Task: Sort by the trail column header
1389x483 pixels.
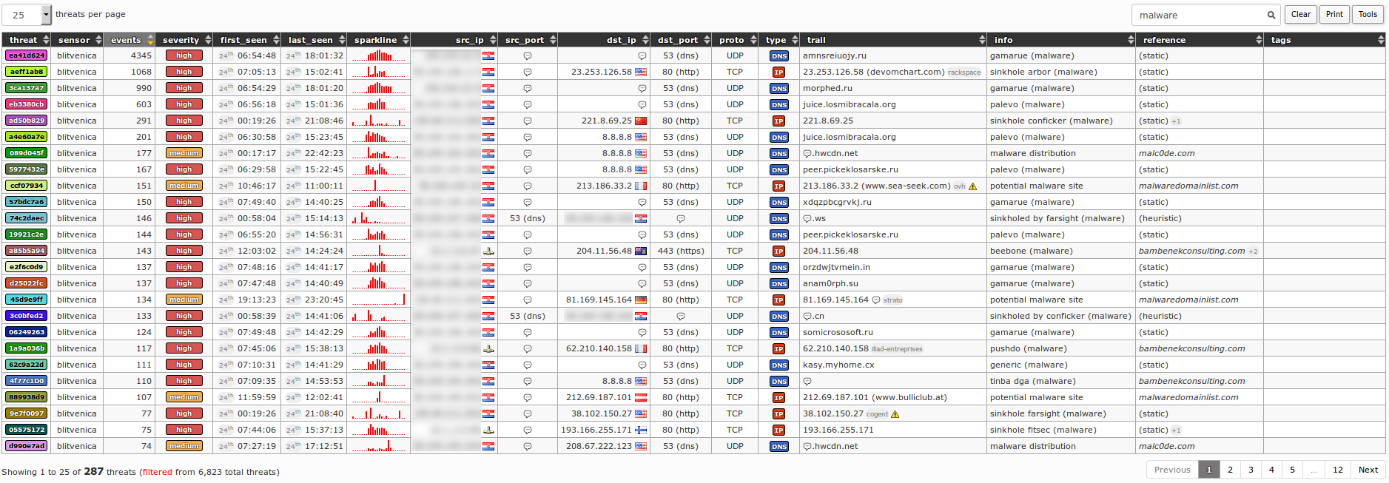Action: click(893, 40)
